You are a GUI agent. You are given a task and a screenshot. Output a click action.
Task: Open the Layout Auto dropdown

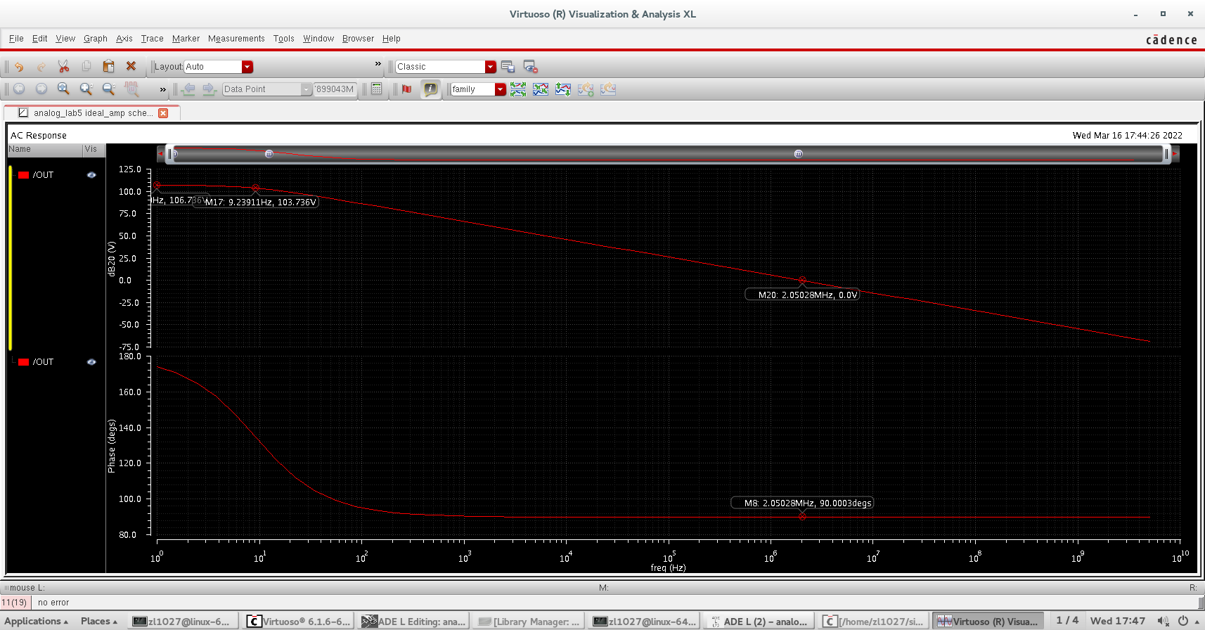[x=247, y=67]
